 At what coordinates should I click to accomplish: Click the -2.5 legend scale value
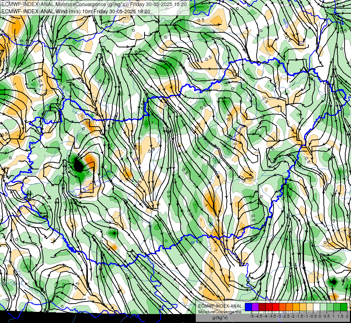(x=286, y=316)
